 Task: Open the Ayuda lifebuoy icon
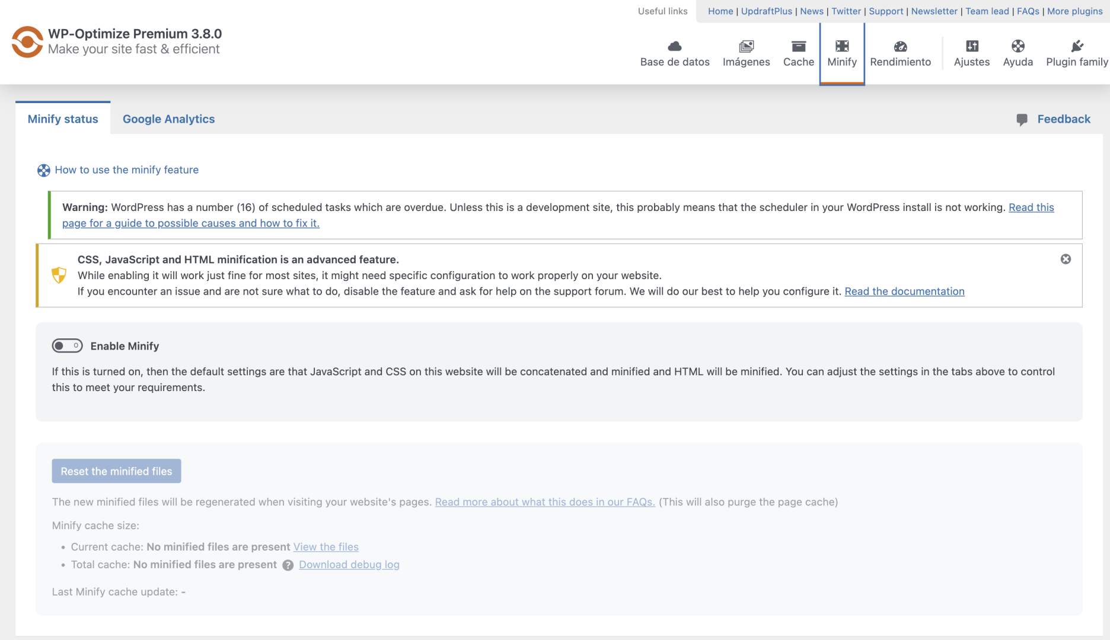1018,46
